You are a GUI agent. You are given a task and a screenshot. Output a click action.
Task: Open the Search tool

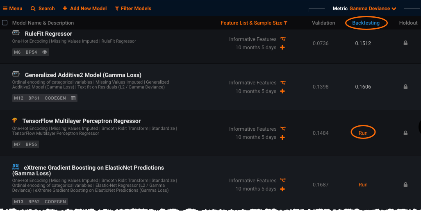[43, 9]
